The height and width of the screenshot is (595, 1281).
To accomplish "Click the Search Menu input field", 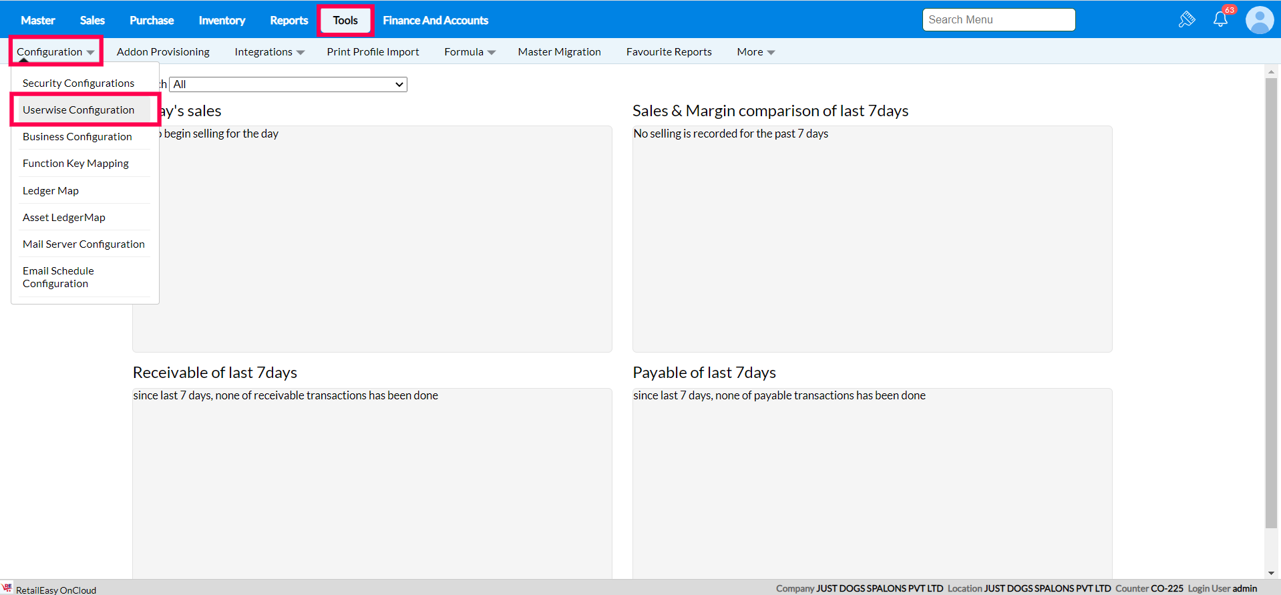I will click(998, 20).
